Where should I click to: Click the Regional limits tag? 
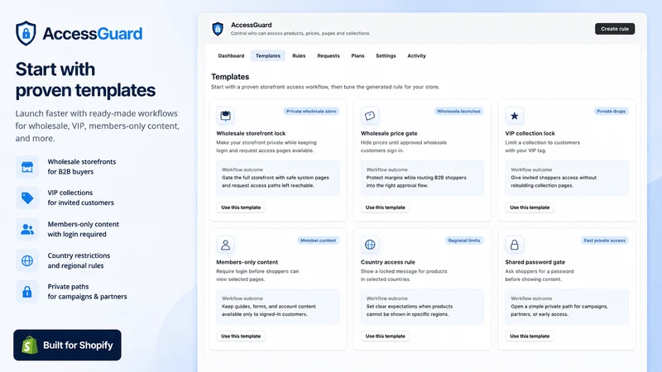tap(464, 241)
